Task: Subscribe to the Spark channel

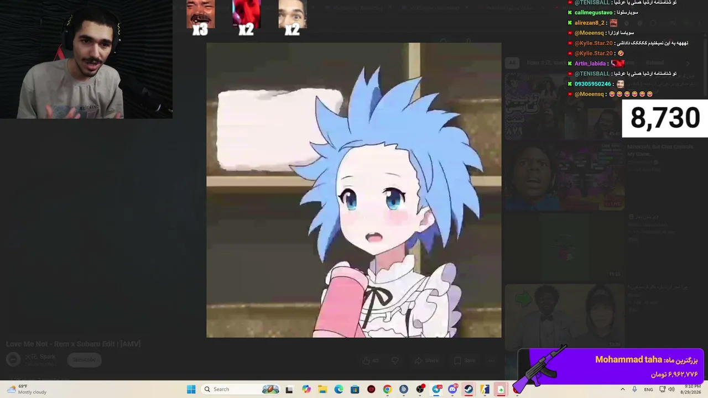Action: coord(85,360)
